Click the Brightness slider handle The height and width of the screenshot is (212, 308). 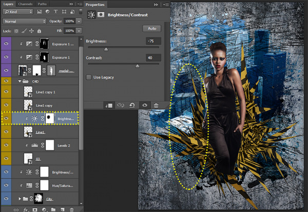click(106, 49)
